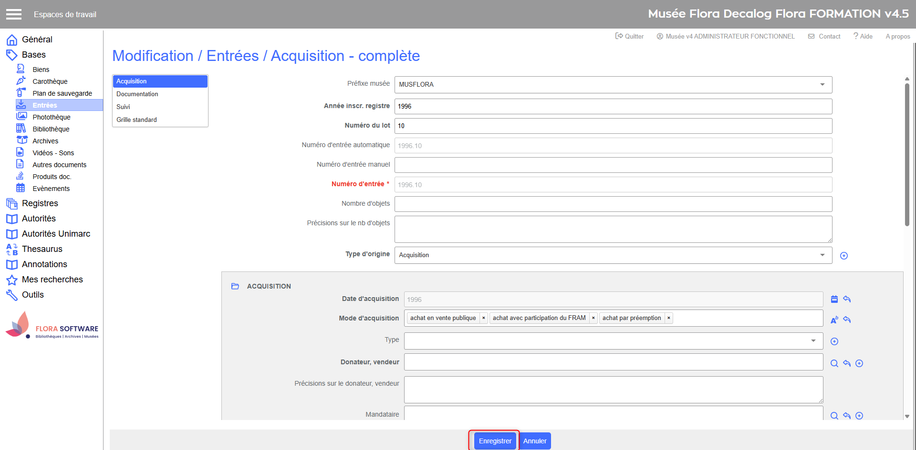Remove 'achat en vente publique' tag
Screen dimensions: 916x450
click(x=483, y=318)
